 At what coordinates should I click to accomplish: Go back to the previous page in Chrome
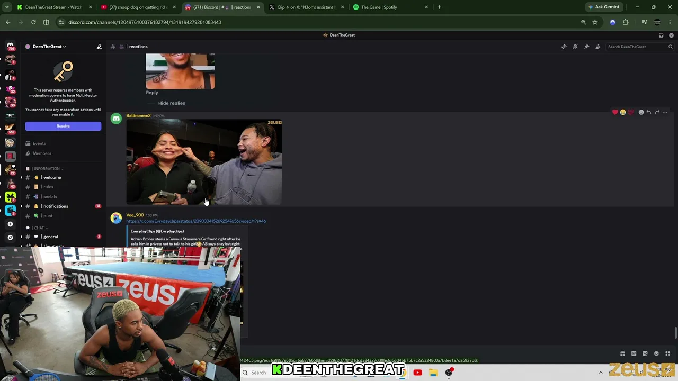coord(8,22)
